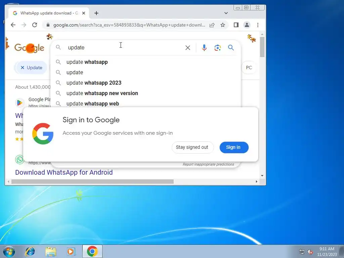Viewport: 344px width, 258px height.
Task: Launch Internet Explorer from taskbar
Action: click(30, 251)
